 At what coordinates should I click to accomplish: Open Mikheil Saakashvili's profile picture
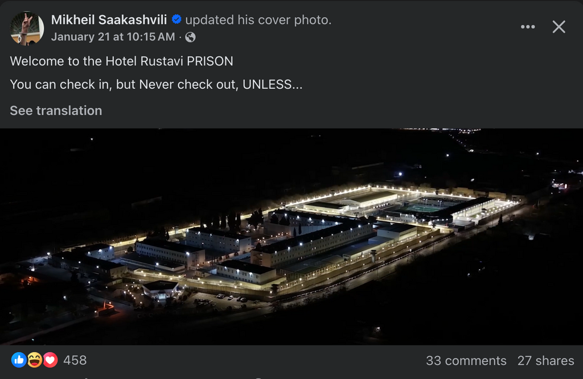coord(27,28)
